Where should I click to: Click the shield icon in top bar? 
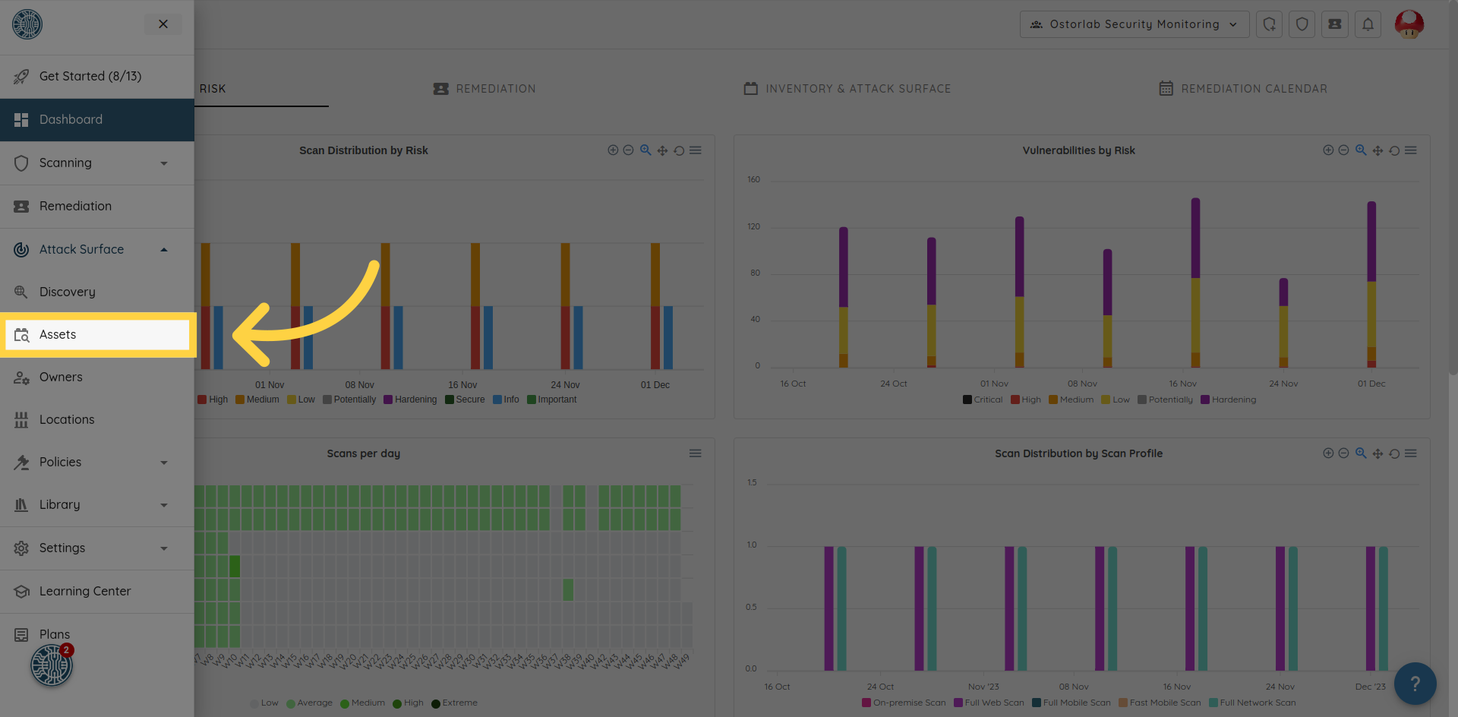coord(1302,24)
